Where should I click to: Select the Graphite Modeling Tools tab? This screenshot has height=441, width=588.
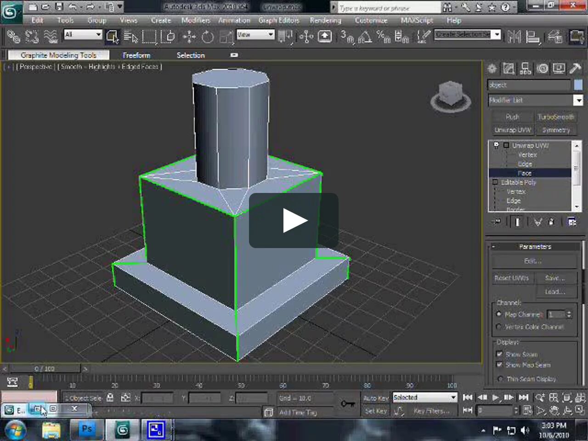point(58,55)
